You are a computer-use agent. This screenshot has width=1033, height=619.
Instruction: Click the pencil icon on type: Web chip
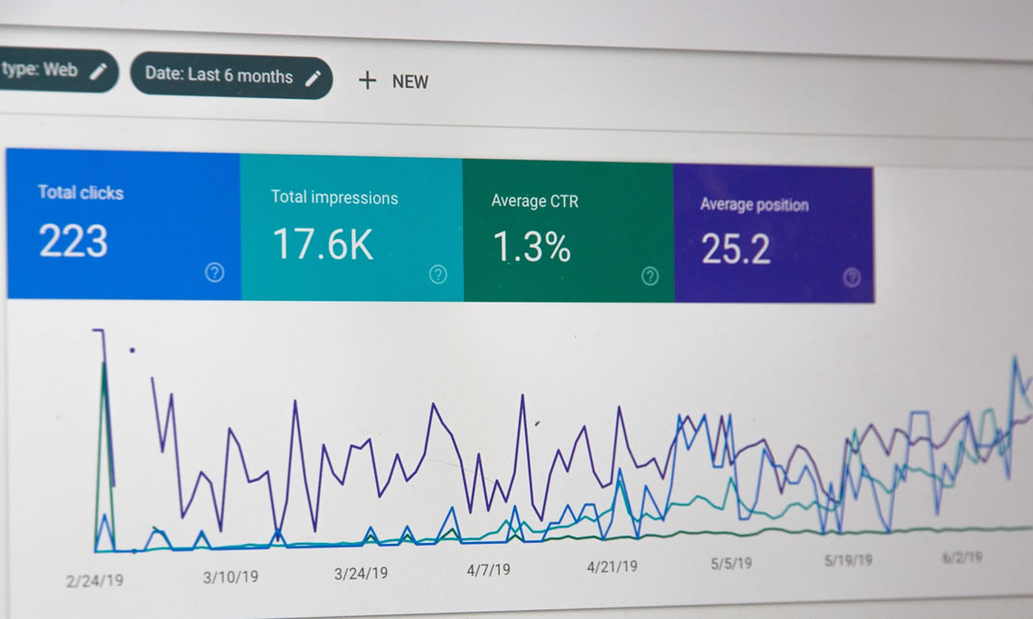pyautogui.click(x=97, y=71)
